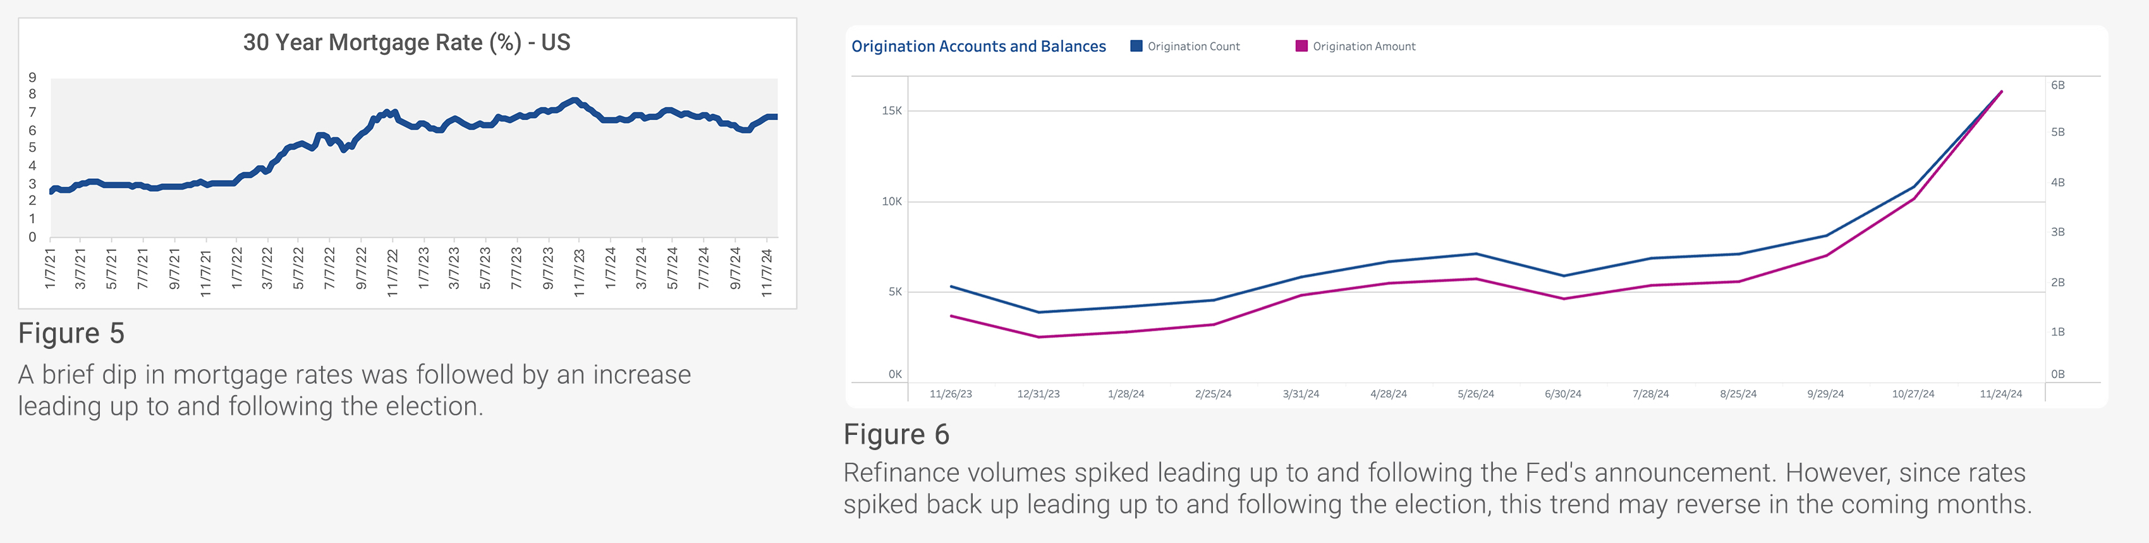Click the peak where both origination lines meet
2149x543 pixels.
click(2000, 92)
